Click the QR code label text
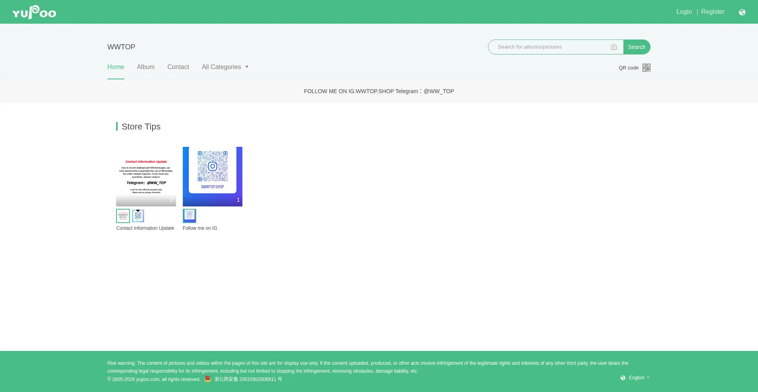 point(629,68)
